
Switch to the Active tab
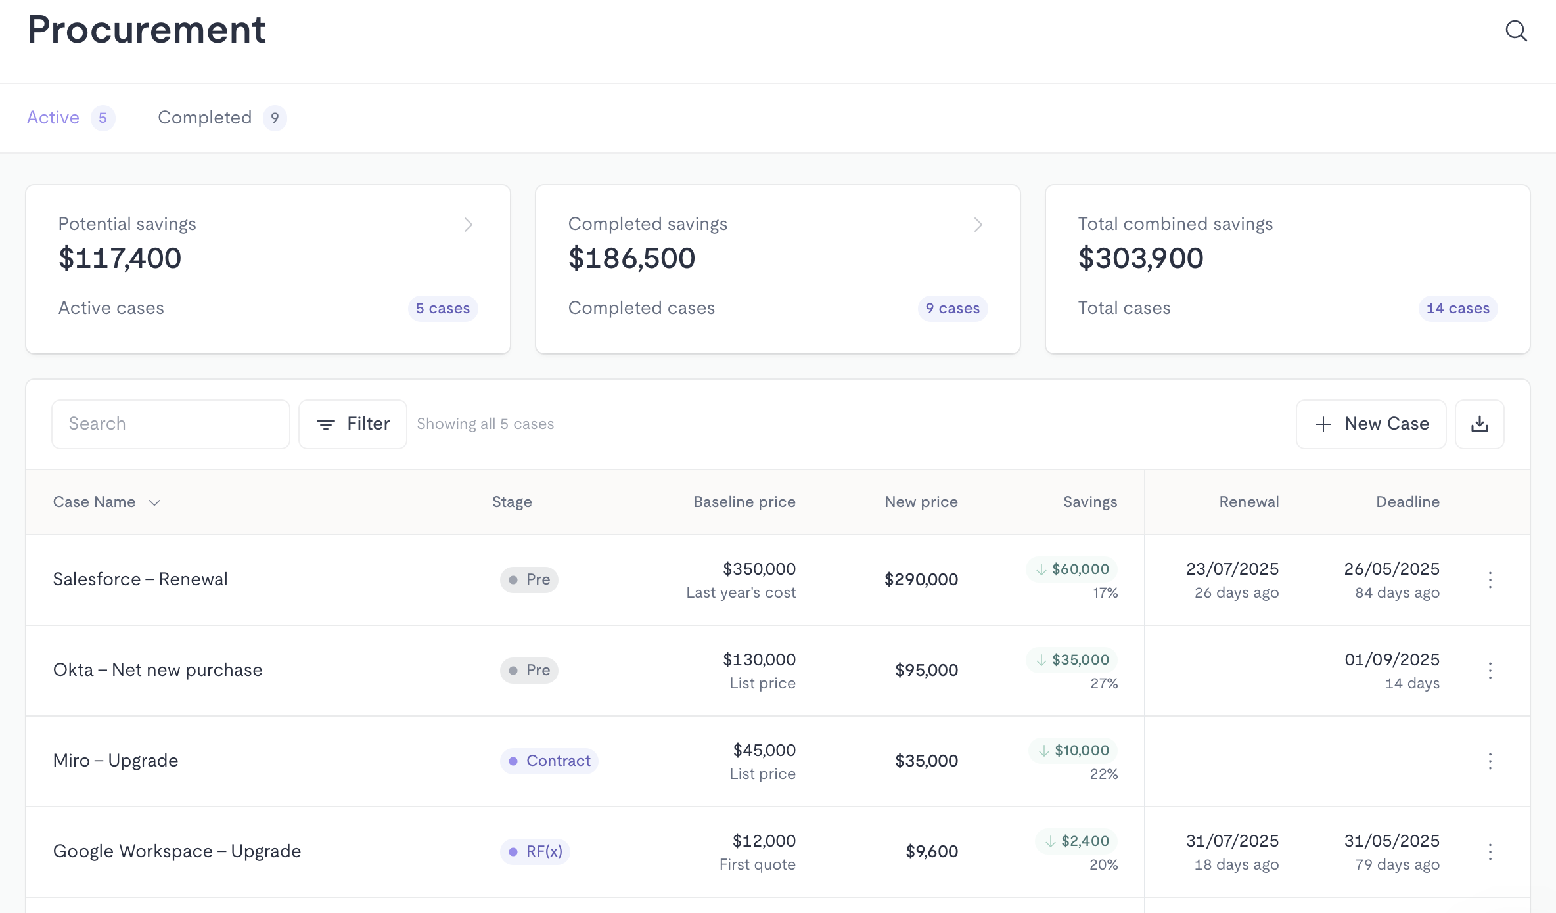coord(53,118)
